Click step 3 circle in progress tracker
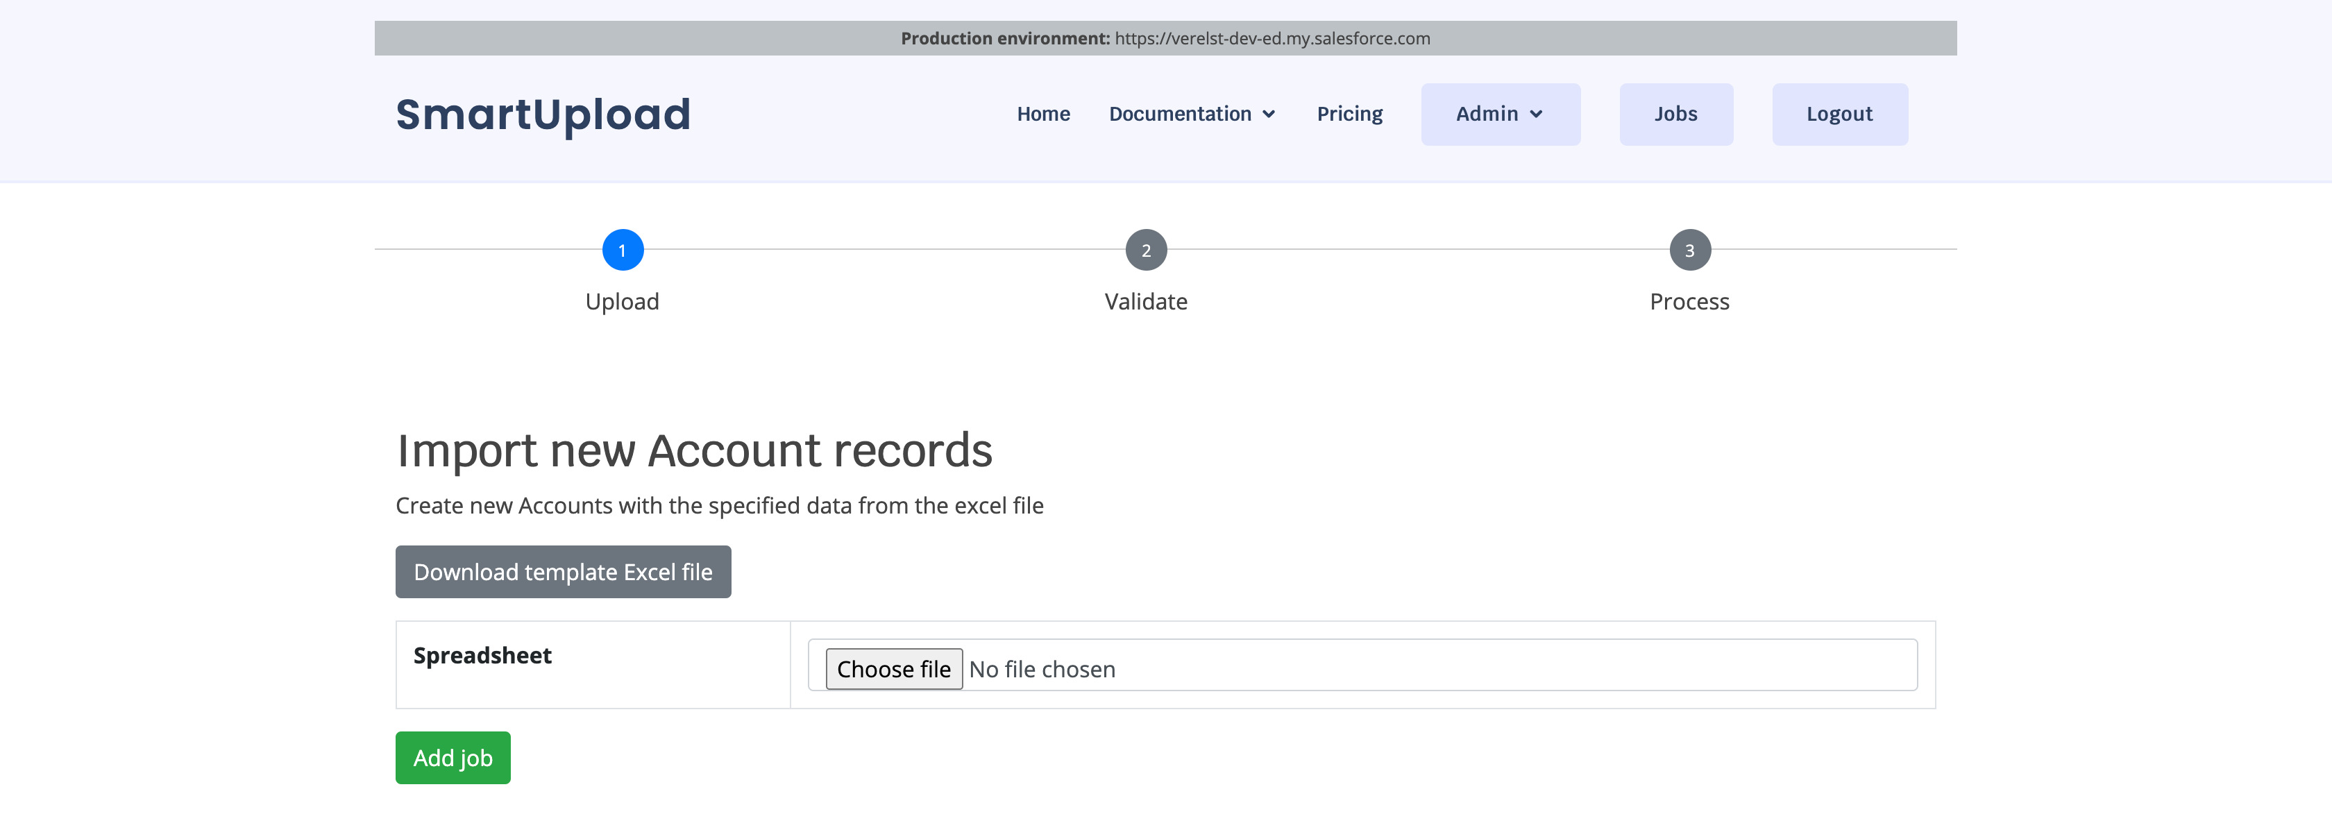The width and height of the screenshot is (2332, 830). (x=1689, y=250)
